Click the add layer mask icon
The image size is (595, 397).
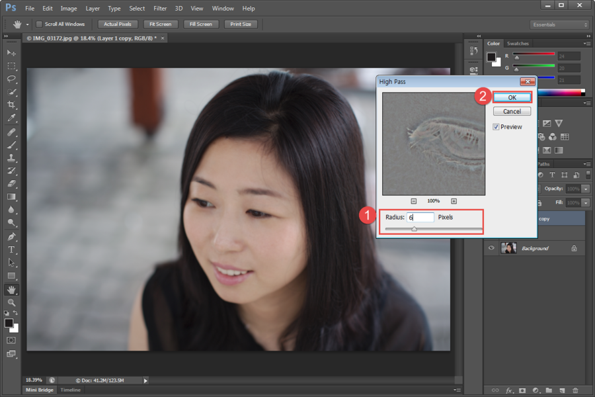click(522, 390)
